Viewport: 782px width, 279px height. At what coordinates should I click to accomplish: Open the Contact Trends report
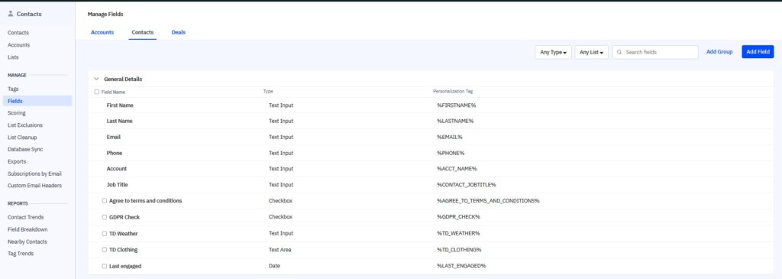[x=26, y=217]
